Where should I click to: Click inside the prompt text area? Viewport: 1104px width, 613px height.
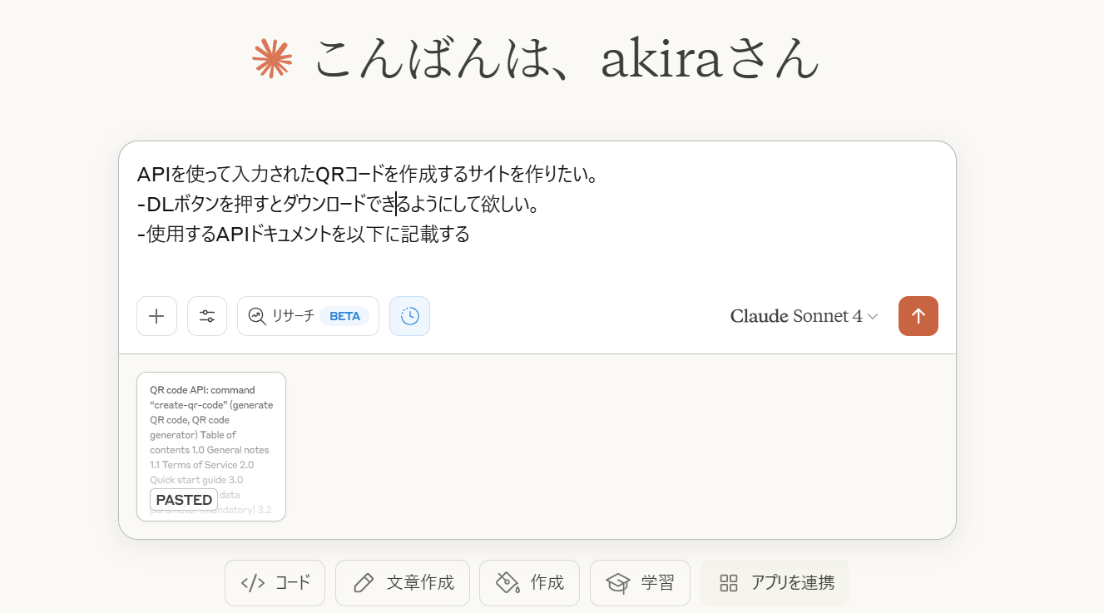click(537, 216)
